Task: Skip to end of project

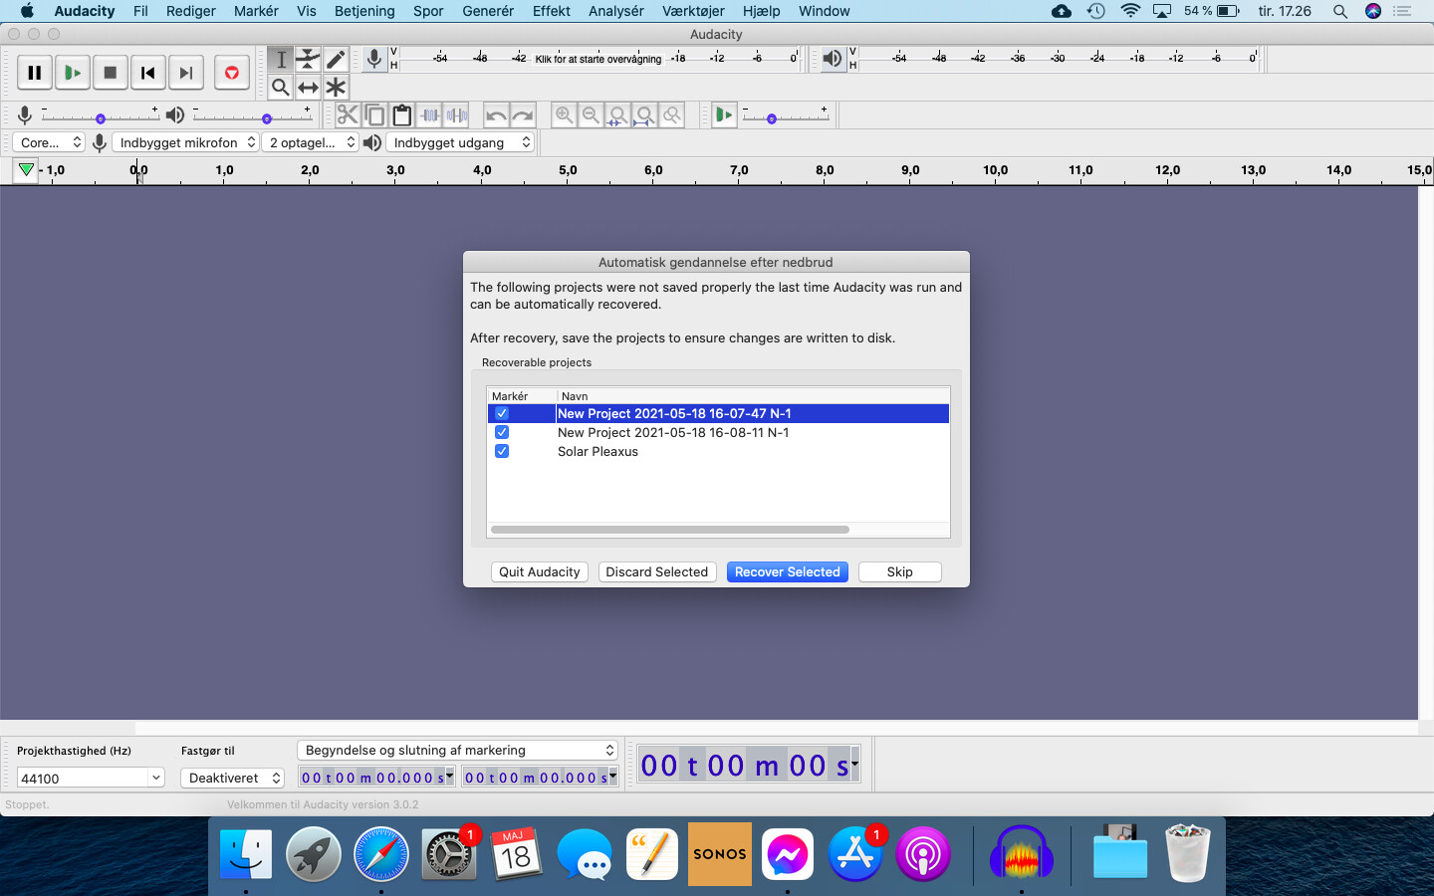Action: coord(186,73)
